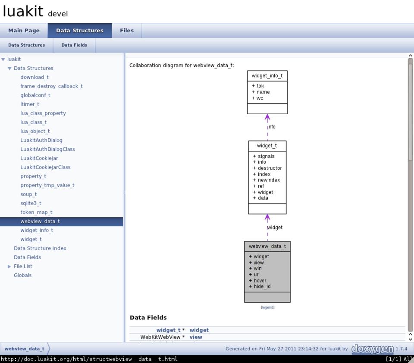This screenshot has height=363, width=414.
Task: Click webview_data_t breadcrumb in footer
Action: tap(24, 349)
